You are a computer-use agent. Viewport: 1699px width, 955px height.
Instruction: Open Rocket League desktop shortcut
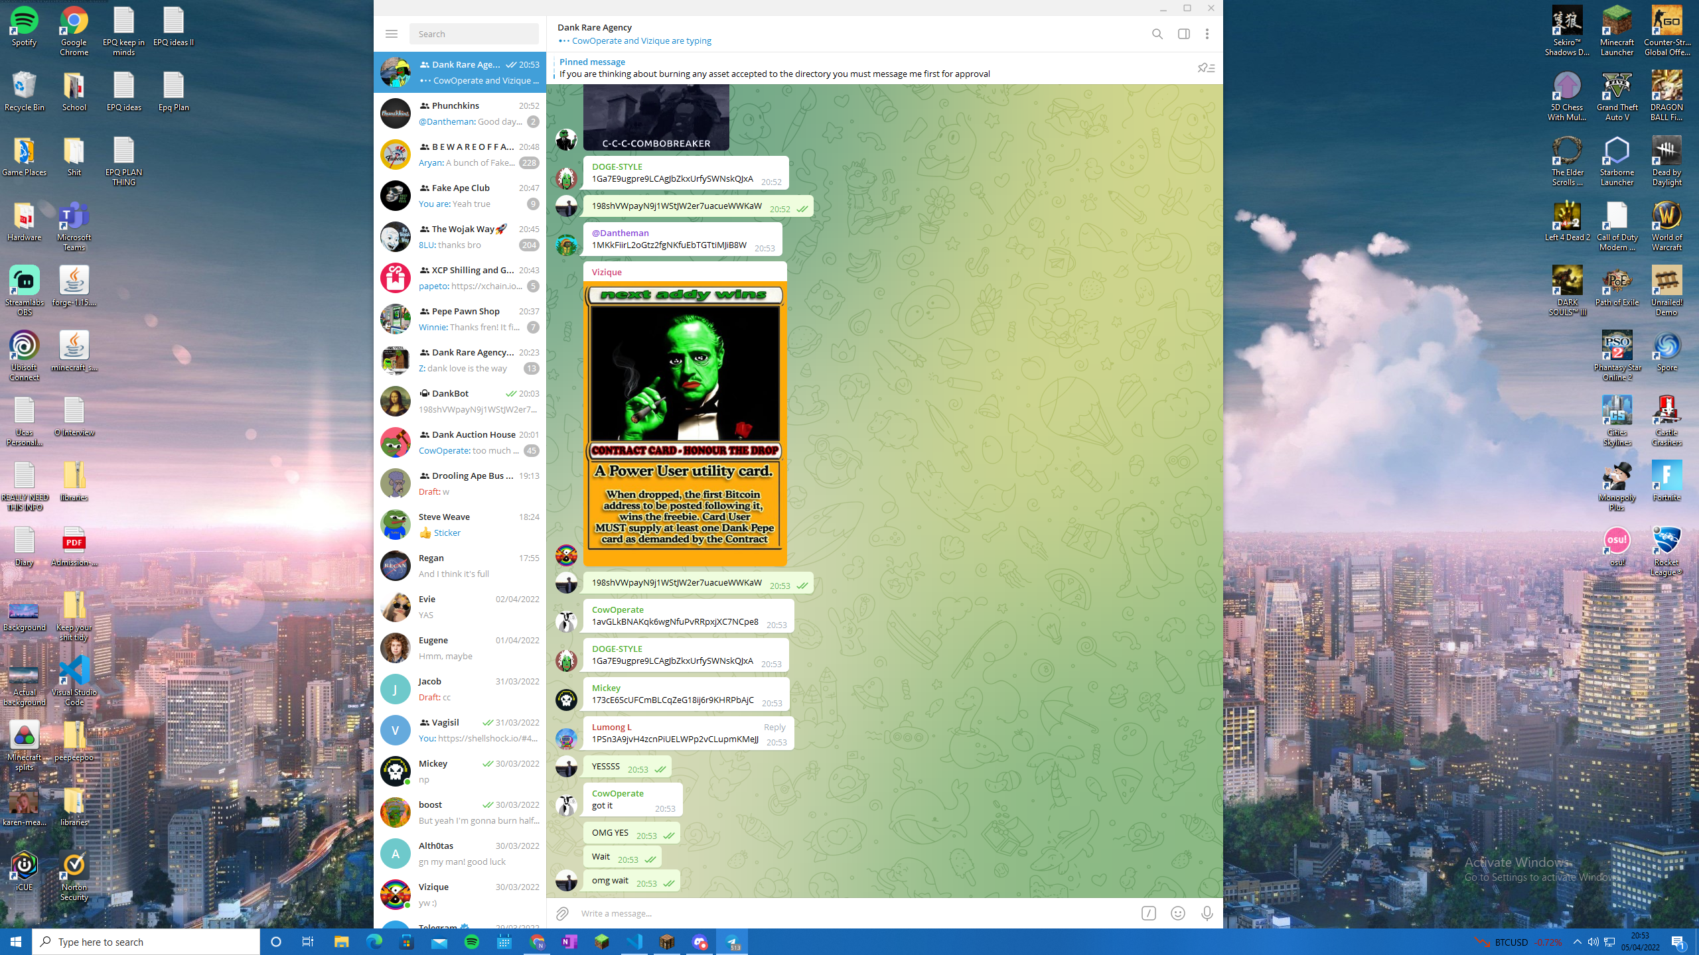click(x=1666, y=551)
